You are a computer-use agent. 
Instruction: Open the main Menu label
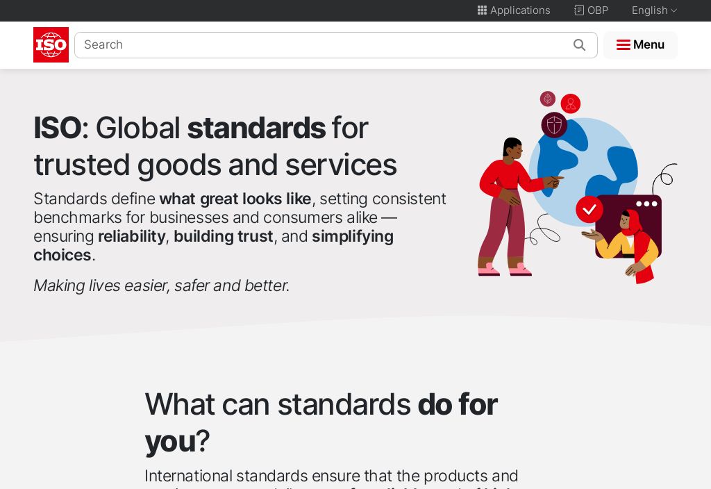point(649,45)
